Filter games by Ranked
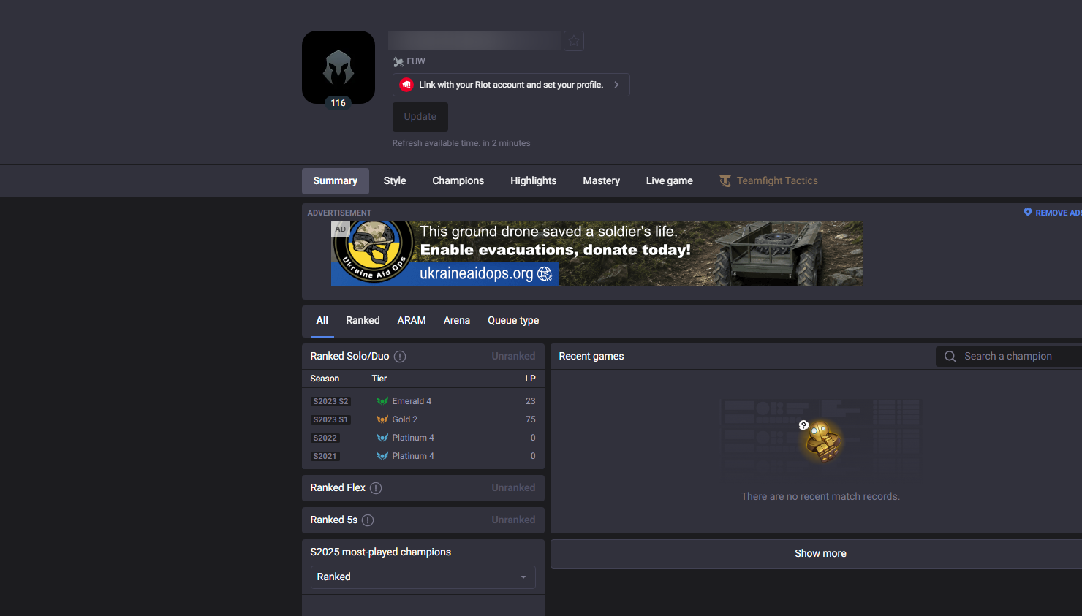1082x616 pixels. 363,321
